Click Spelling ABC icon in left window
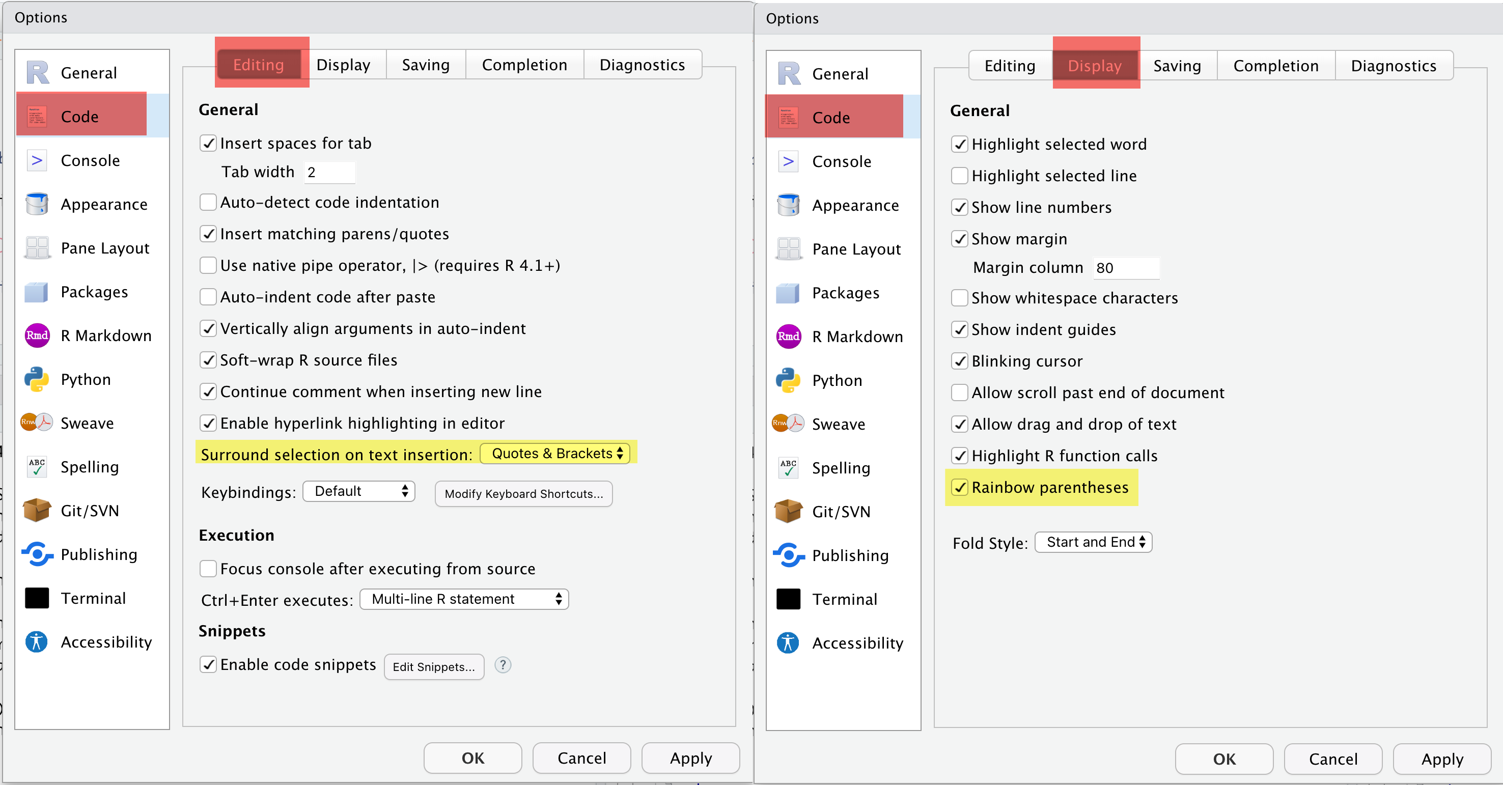 37,466
